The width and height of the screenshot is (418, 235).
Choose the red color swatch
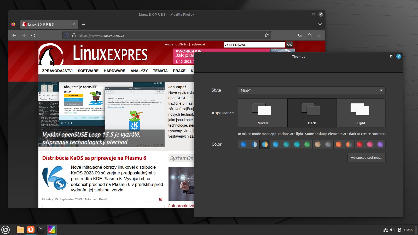pos(359,144)
